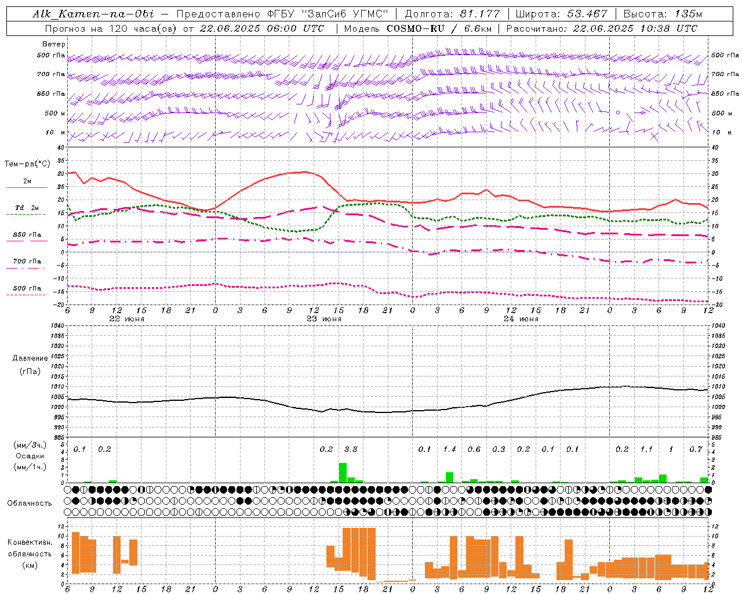
Task: Click the date label 23 июня
Action: pyautogui.click(x=323, y=319)
